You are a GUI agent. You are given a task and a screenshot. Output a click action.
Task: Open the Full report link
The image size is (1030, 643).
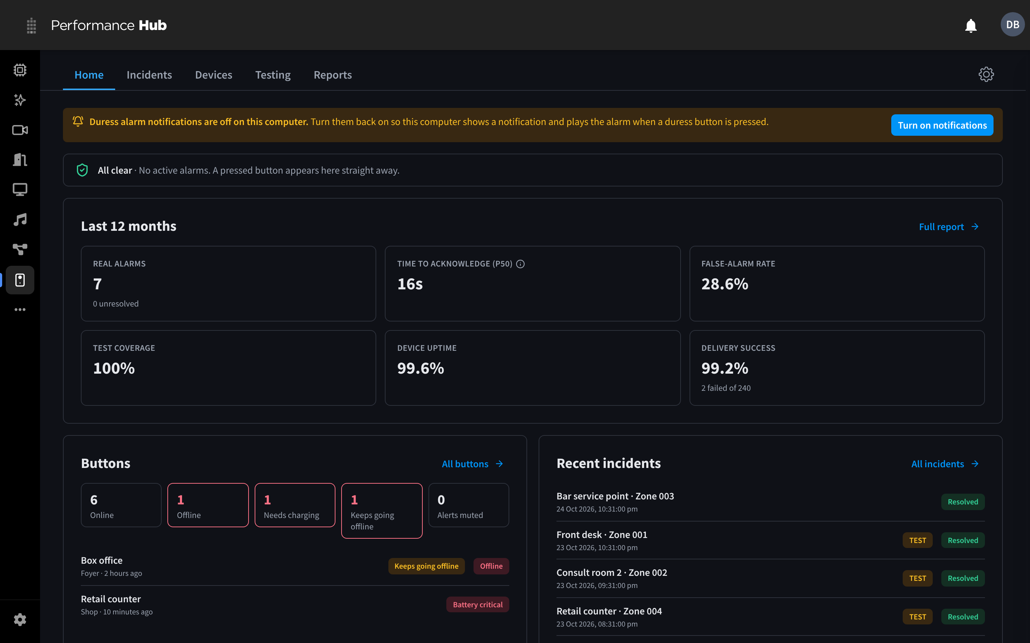click(x=949, y=227)
